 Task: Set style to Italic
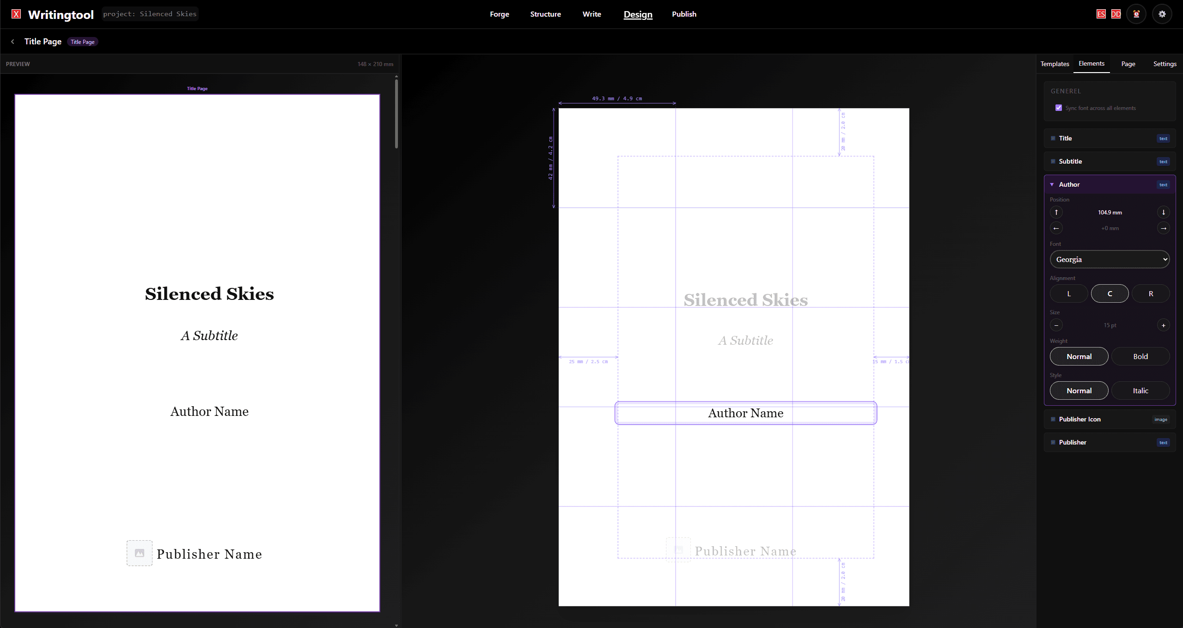coord(1140,390)
